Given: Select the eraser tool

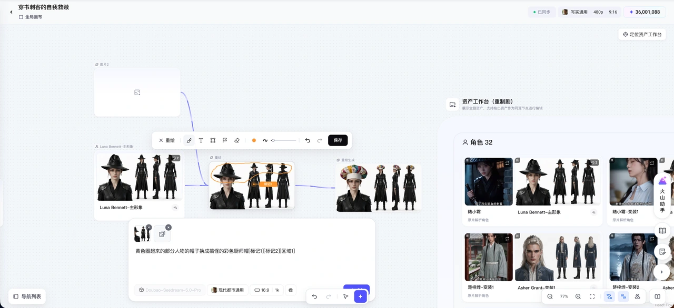Looking at the screenshot, I should click(237, 140).
